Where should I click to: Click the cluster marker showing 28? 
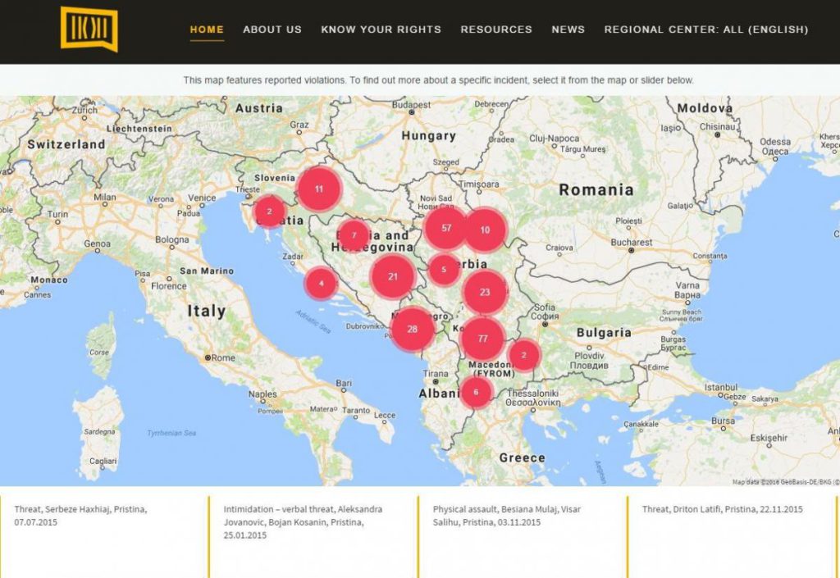click(412, 329)
